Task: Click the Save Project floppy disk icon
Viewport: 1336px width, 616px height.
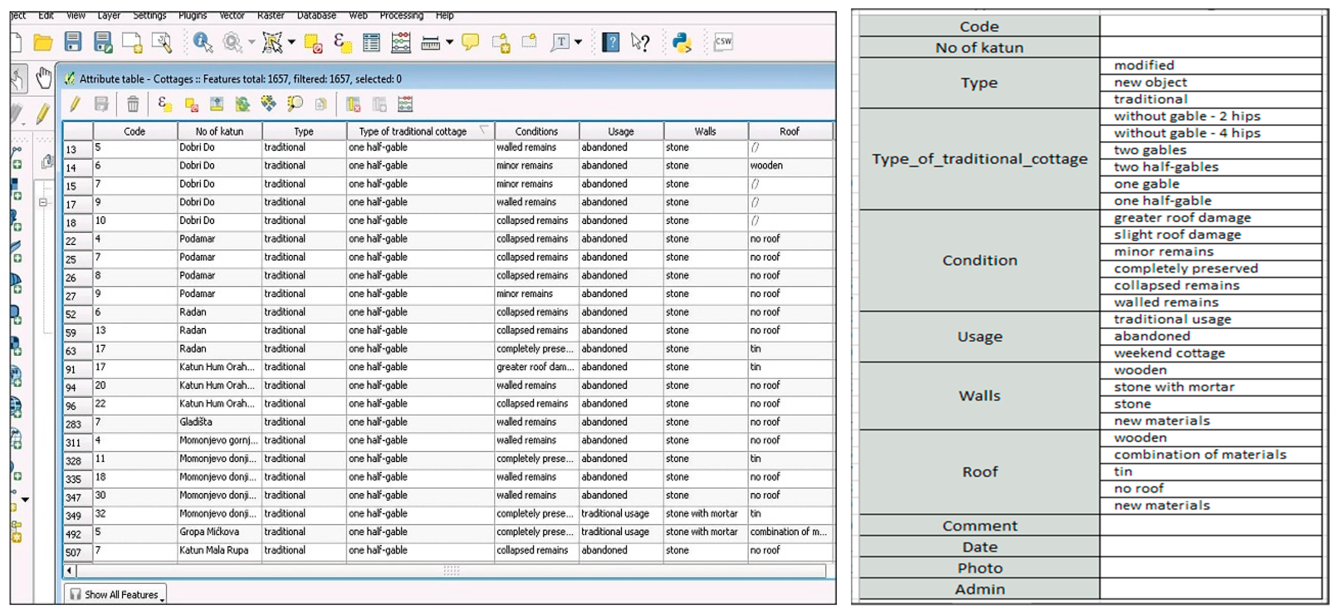Action: (73, 42)
